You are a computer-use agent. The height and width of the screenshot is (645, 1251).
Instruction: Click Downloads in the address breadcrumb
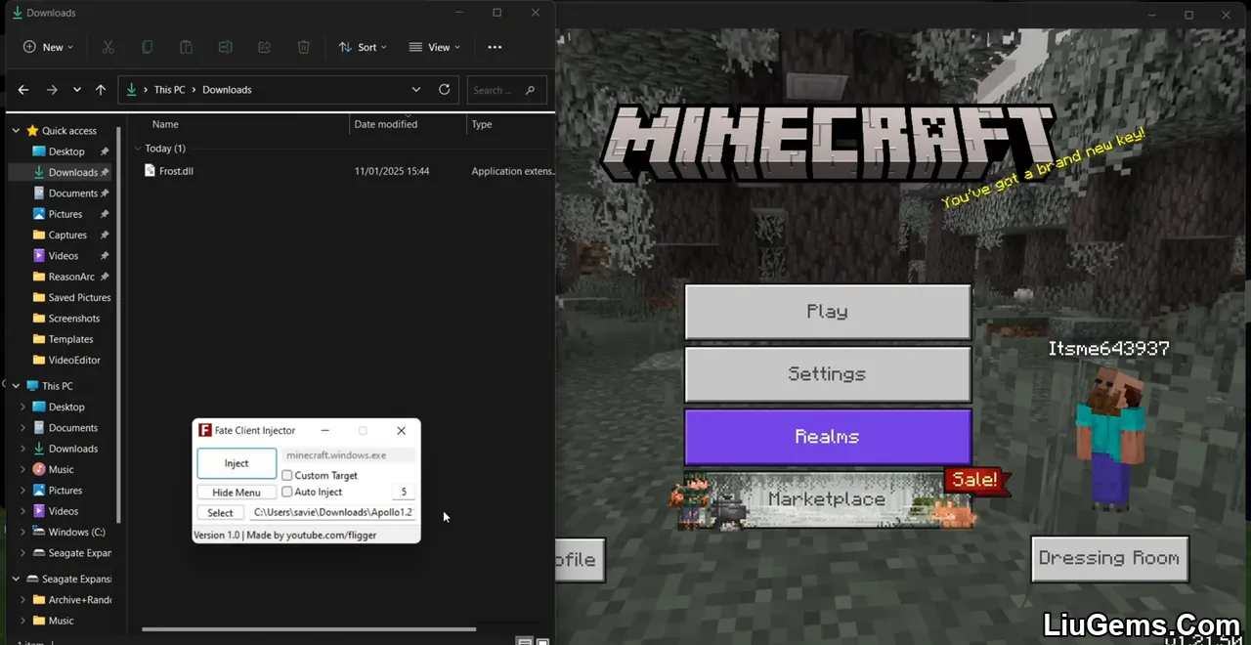227,90
